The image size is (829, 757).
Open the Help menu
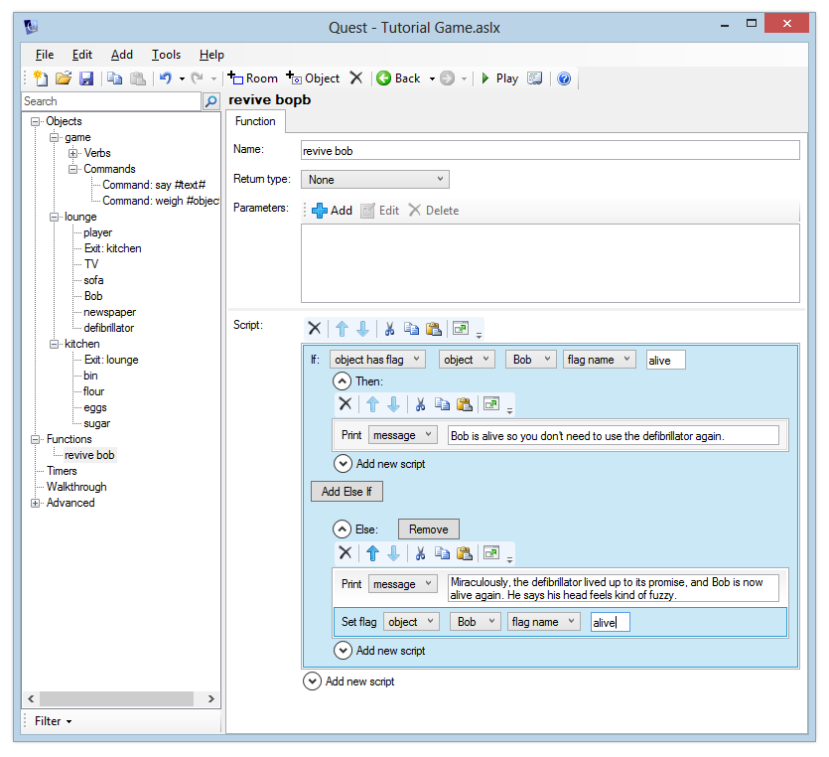click(211, 55)
